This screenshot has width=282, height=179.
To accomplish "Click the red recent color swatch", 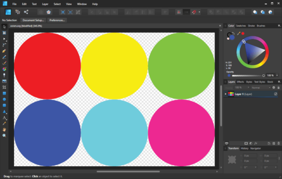I will click(x=243, y=33).
